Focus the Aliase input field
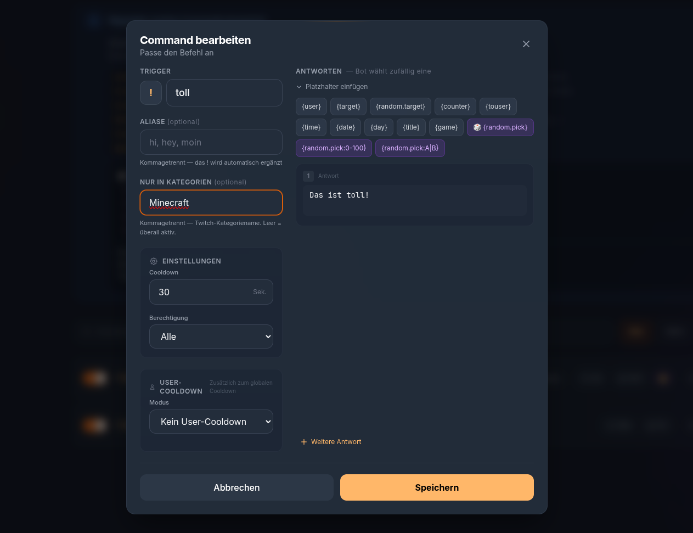 pyautogui.click(x=211, y=142)
